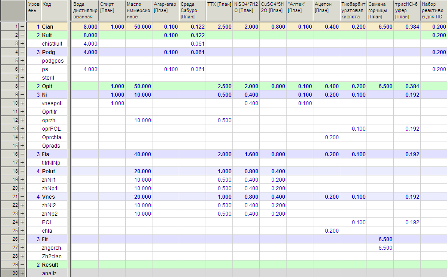Click the 'Oprads' code cell
The height and width of the screenshot is (277, 447).
coord(54,145)
